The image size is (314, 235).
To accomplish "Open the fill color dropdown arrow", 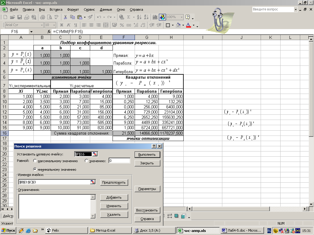I will (x=183, y=25).
